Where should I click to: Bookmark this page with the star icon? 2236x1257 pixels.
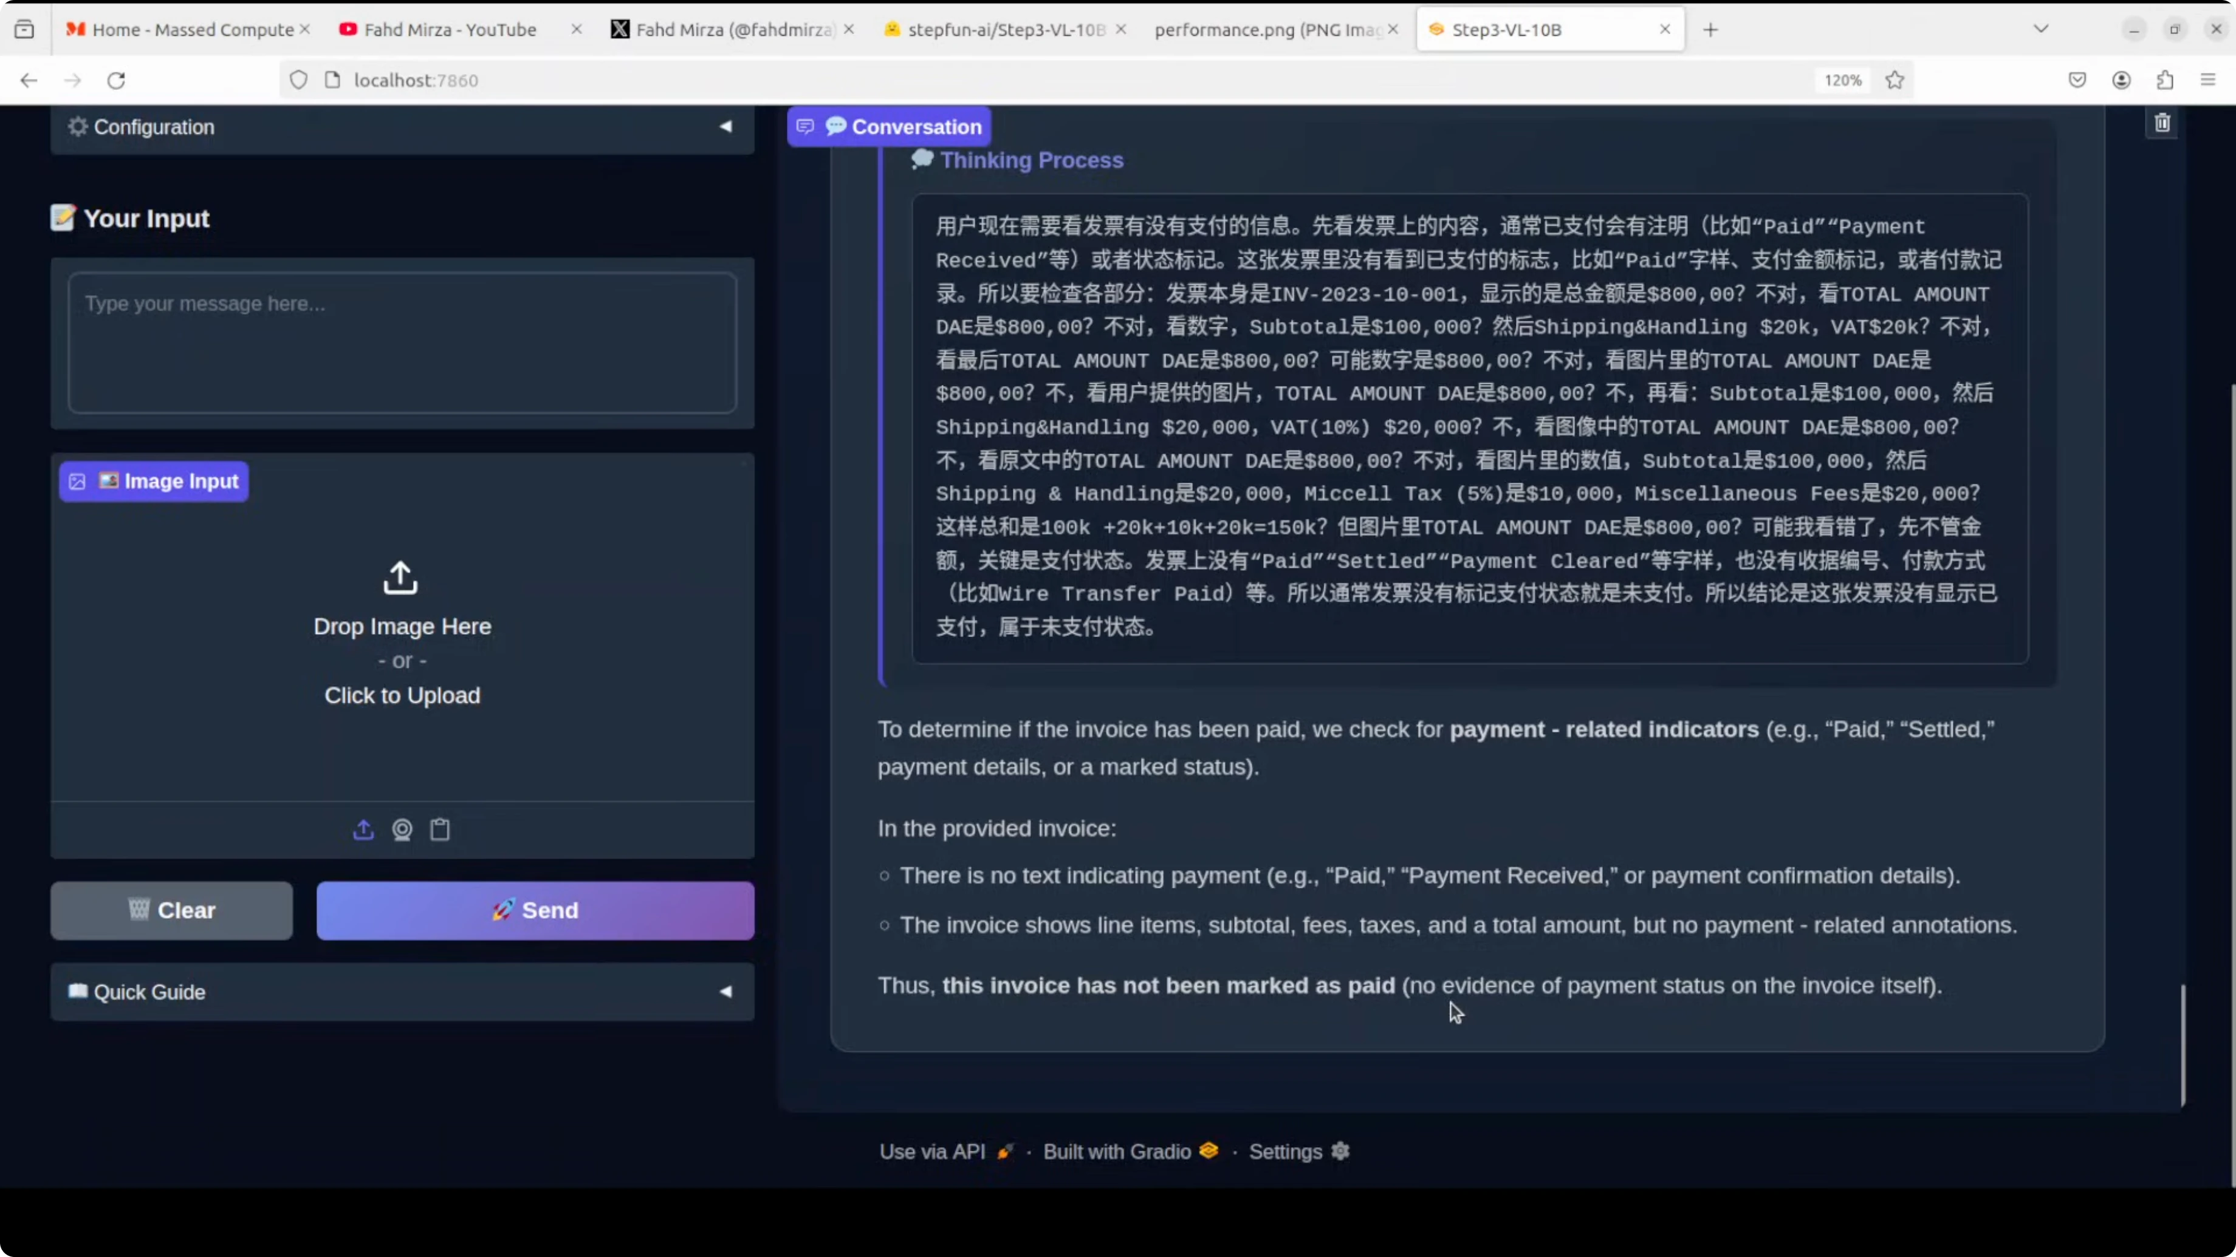pyautogui.click(x=1895, y=80)
